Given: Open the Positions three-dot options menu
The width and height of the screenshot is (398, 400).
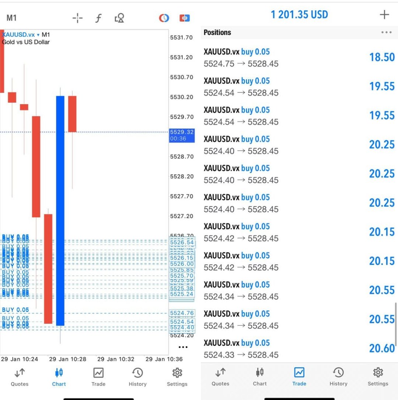Looking at the screenshot, I should click(386, 32).
